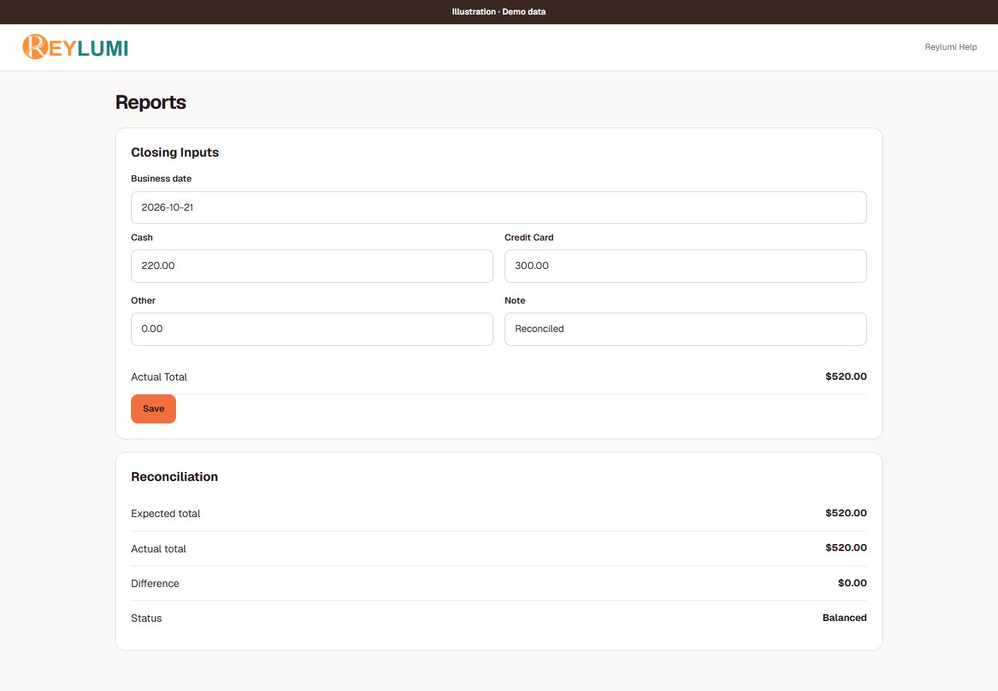Click the Other field label
The width and height of the screenshot is (998, 691).
(143, 301)
